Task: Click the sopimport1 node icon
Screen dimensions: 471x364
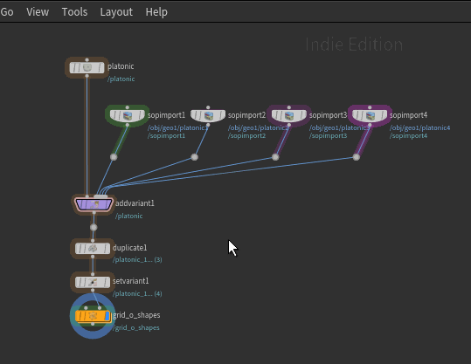Action: point(128,115)
